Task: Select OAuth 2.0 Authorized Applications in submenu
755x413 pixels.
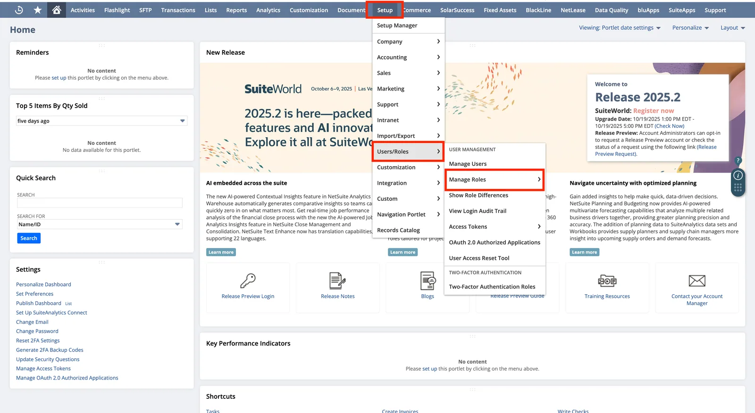Action: tap(495, 242)
